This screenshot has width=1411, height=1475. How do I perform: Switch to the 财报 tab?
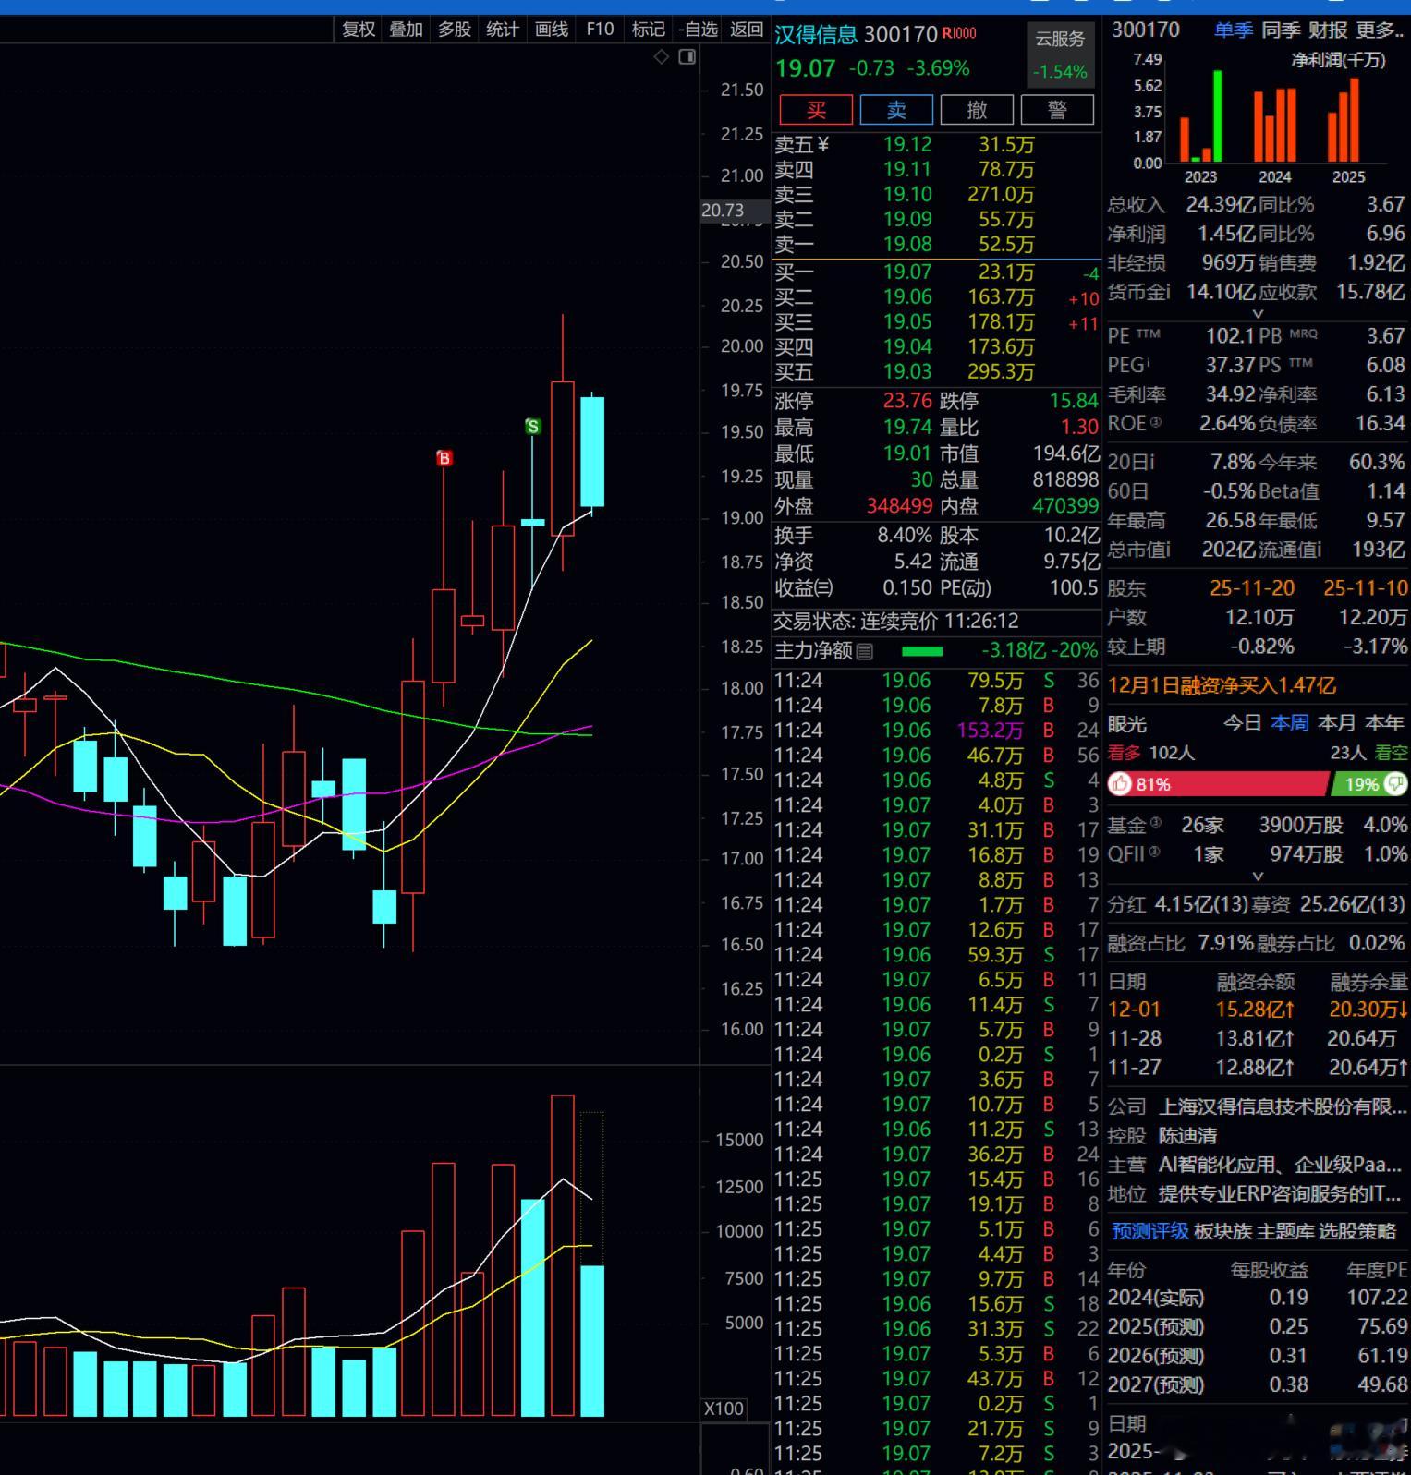click(1328, 30)
